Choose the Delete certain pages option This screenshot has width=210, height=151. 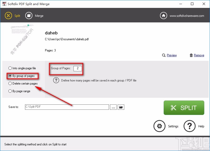(x=10, y=83)
